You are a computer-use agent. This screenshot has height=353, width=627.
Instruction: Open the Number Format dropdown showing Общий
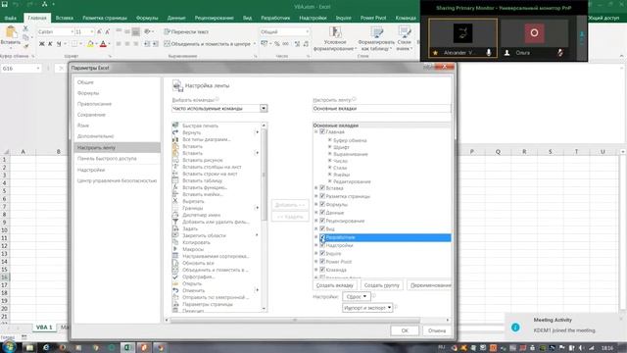coord(308,31)
